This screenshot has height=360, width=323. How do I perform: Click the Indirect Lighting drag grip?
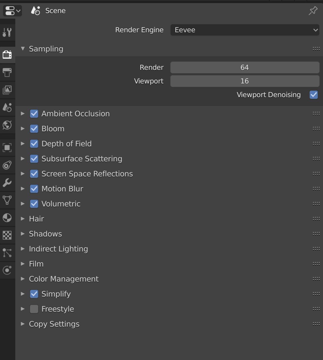tap(316, 249)
